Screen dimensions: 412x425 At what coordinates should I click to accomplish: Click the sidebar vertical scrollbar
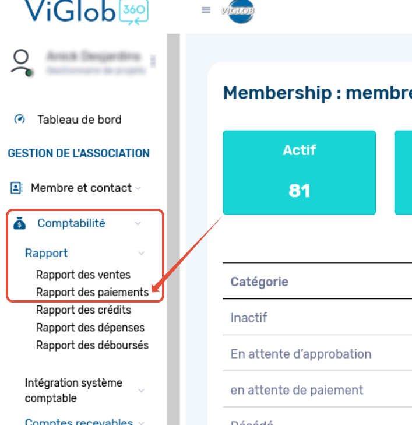173,229
